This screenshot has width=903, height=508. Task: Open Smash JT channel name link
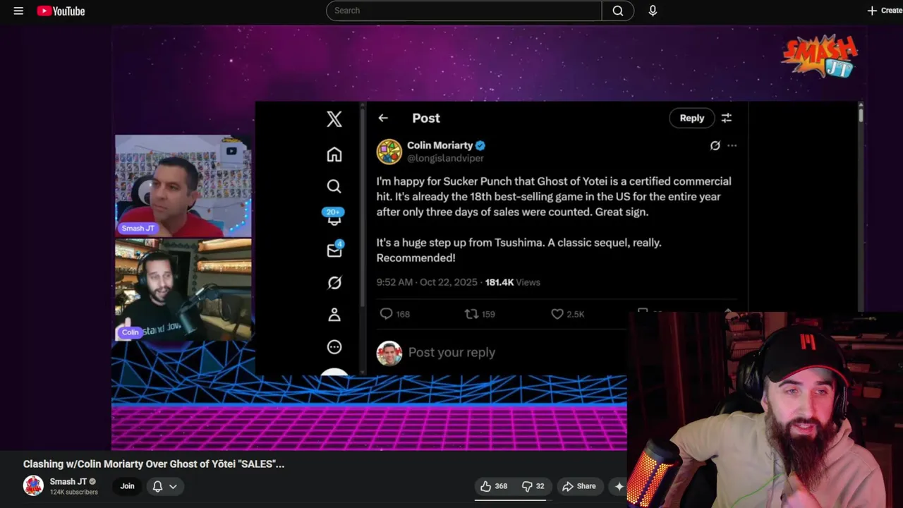click(68, 481)
